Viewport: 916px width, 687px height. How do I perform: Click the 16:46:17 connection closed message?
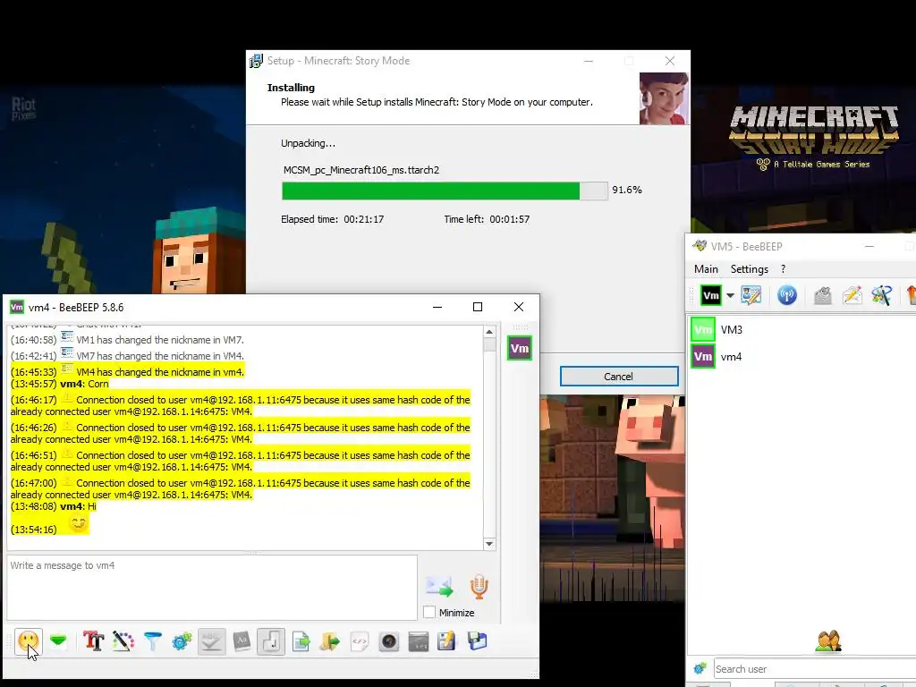coord(240,405)
